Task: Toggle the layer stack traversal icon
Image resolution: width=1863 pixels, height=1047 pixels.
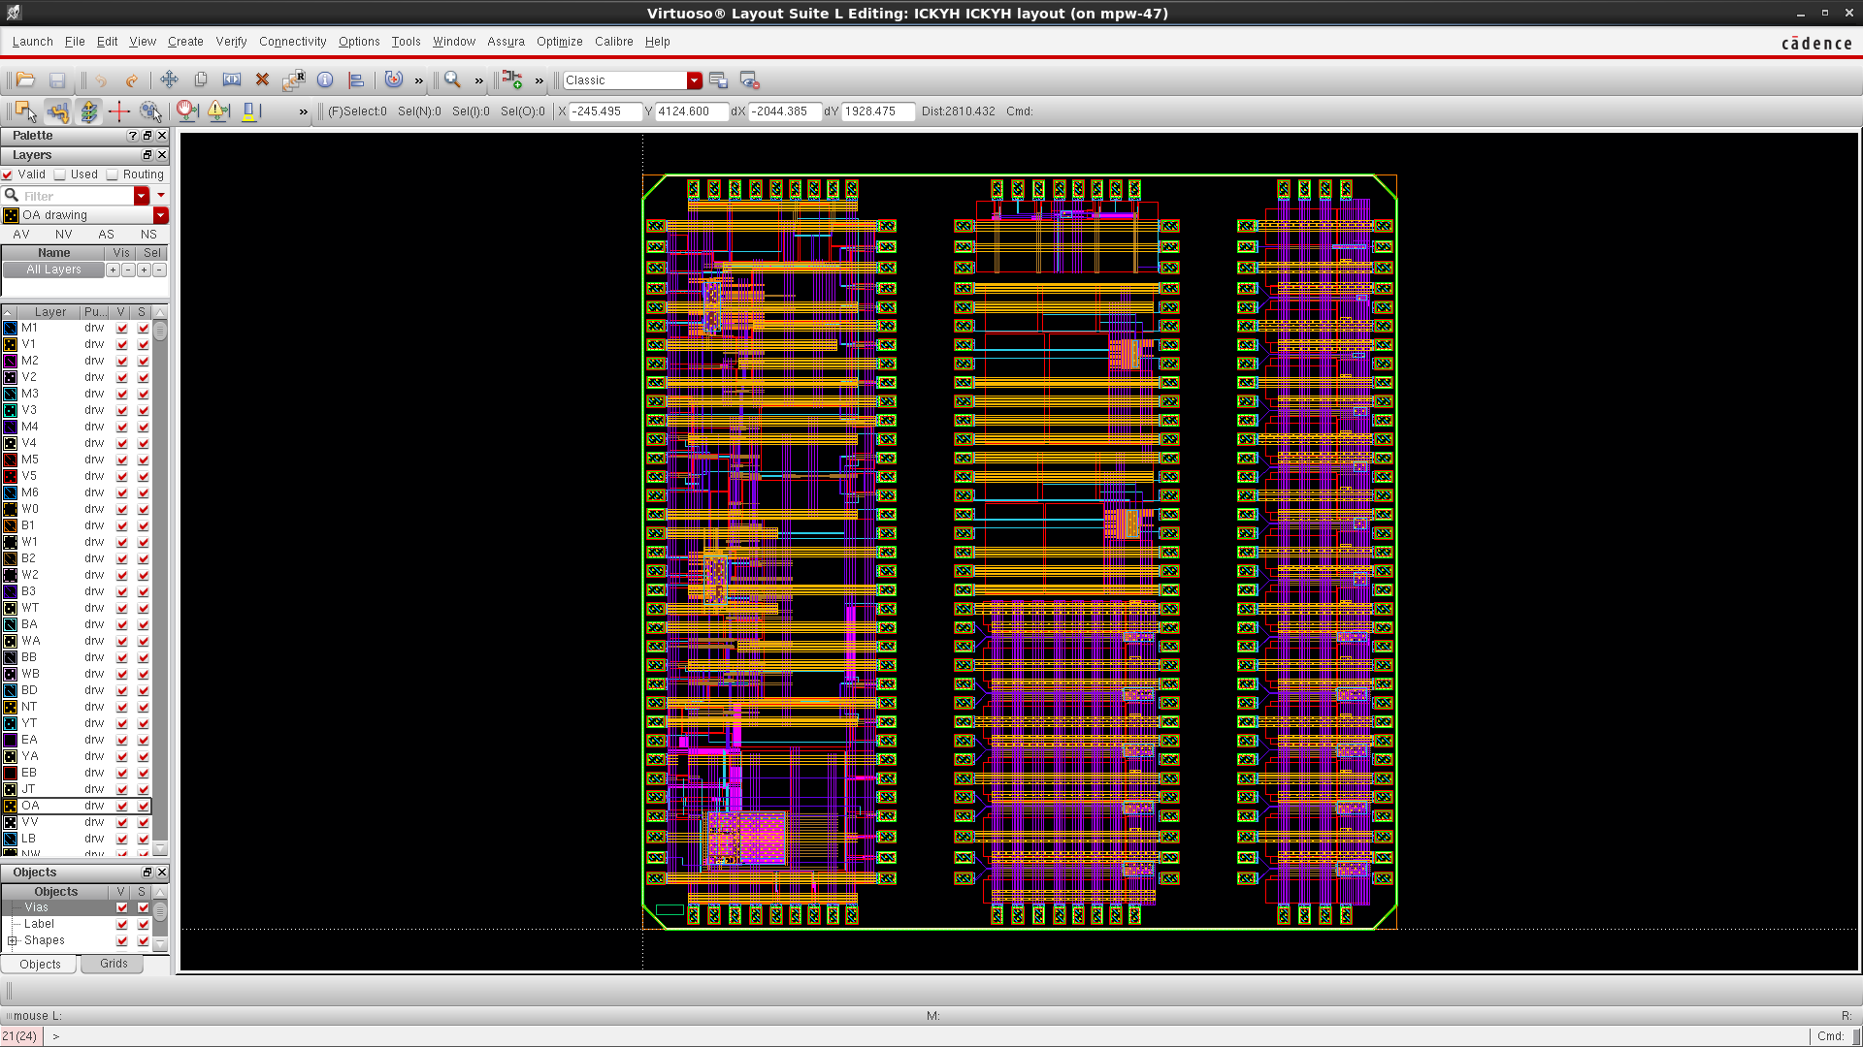Action: click(x=88, y=111)
